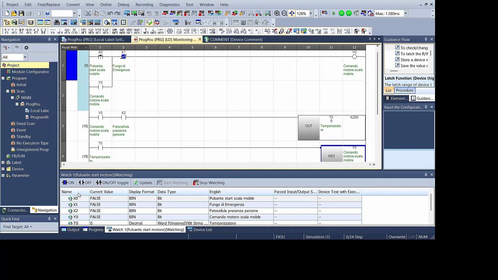Force the selected device OFF

coord(85,183)
